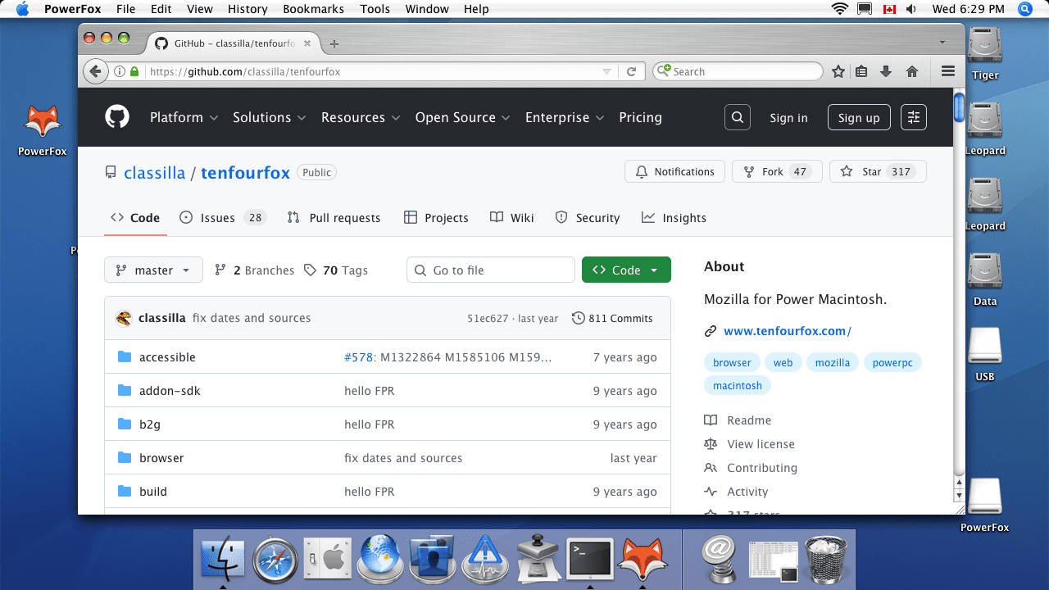Go to browser home page icon
Image resolution: width=1049 pixels, height=590 pixels.
click(x=911, y=71)
